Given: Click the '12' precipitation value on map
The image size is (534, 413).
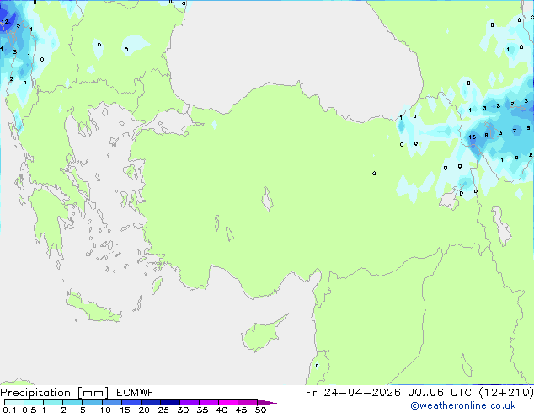Looking at the screenshot, I should tap(5, 22).
